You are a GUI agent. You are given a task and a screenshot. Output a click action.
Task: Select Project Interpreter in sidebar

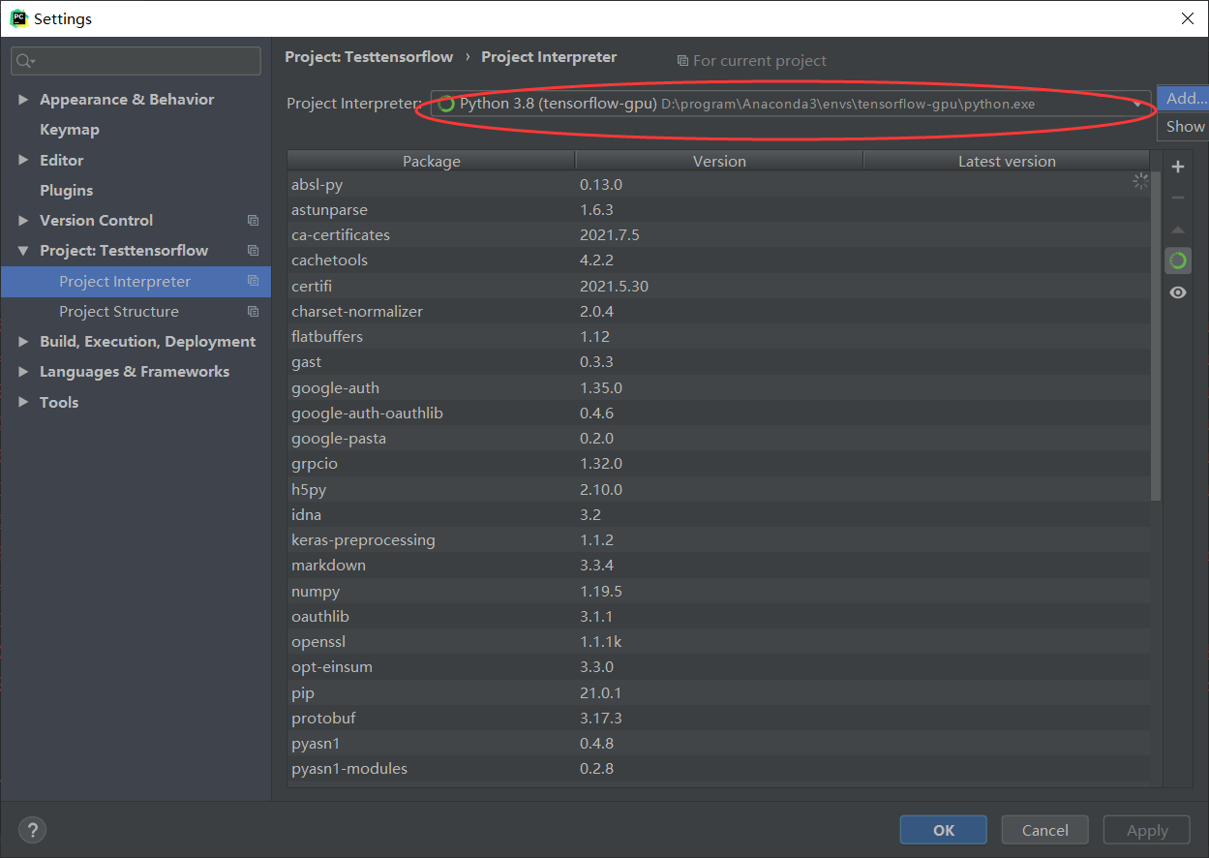click(x=136, y=282)
